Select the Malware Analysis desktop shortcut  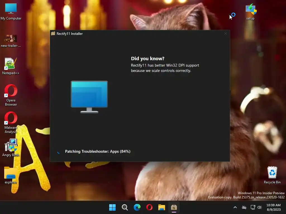pos(11,123)
